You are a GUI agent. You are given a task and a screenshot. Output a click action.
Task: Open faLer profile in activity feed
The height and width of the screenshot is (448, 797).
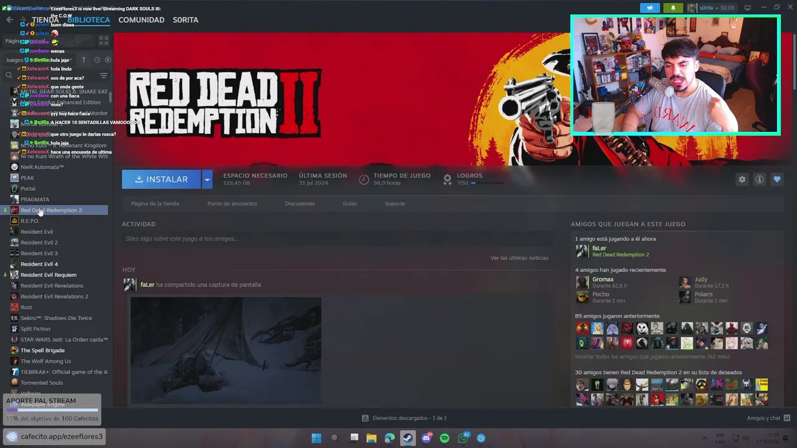[148, 284]
